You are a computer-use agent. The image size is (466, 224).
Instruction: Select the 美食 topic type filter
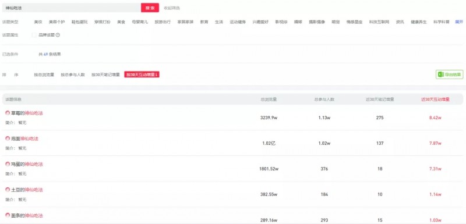(121, 22)
